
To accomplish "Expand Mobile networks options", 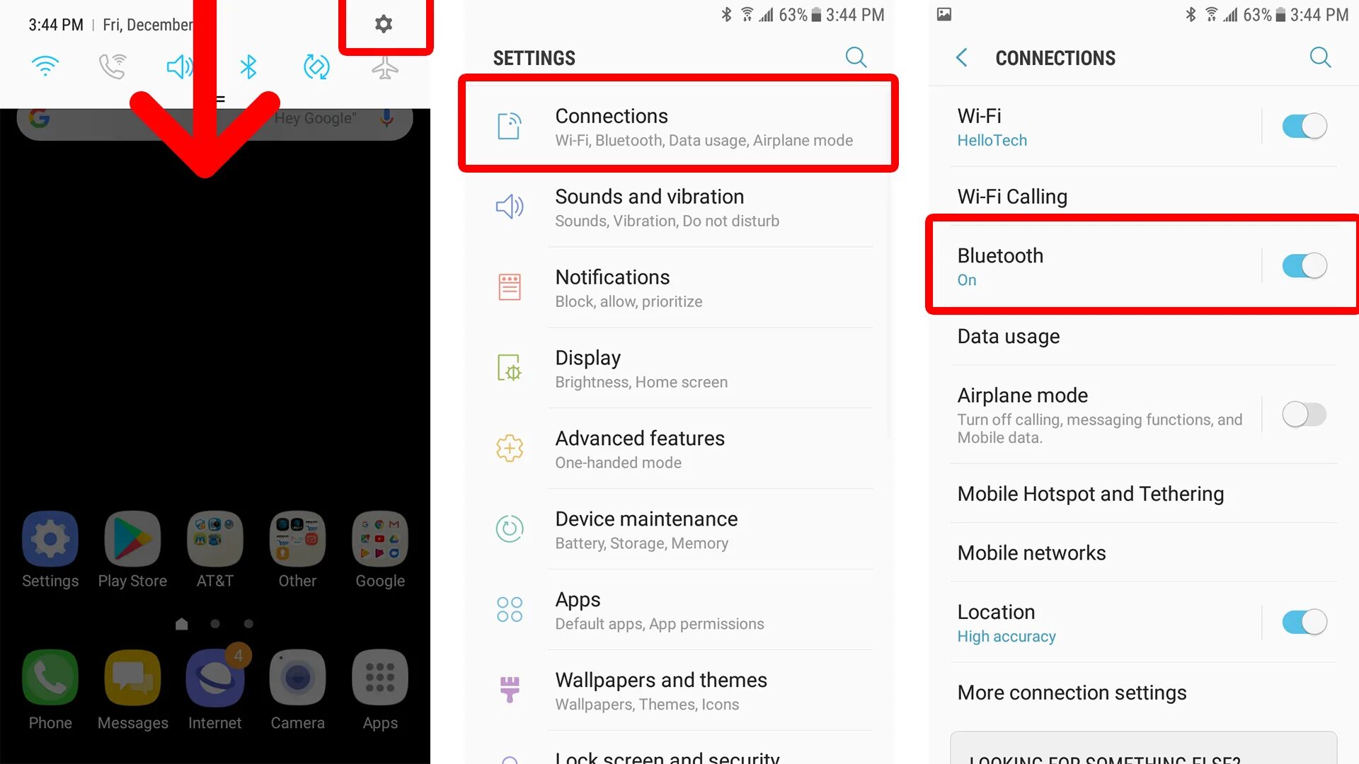I will 1031,553.
